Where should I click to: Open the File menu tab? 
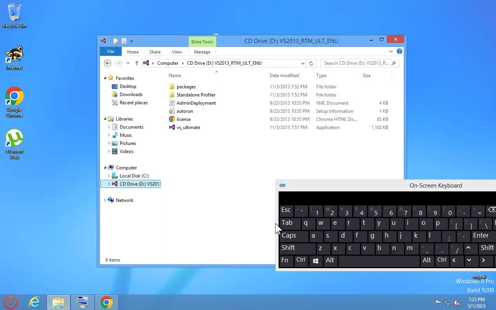[111, 52]
